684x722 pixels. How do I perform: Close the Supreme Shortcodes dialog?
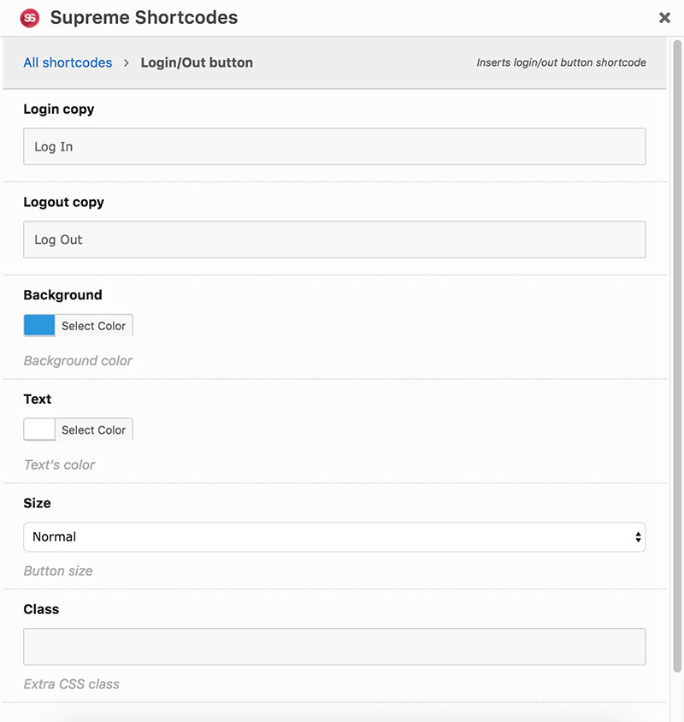tap(664, 18)
